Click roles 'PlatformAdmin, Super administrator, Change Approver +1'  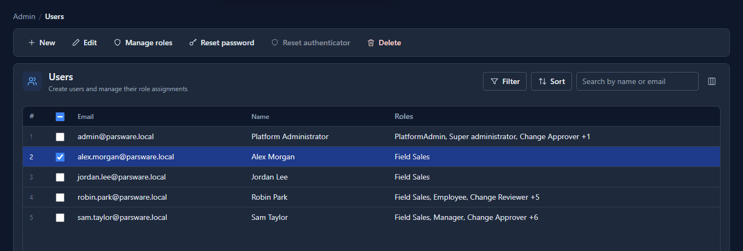click(x=492, y=136)
